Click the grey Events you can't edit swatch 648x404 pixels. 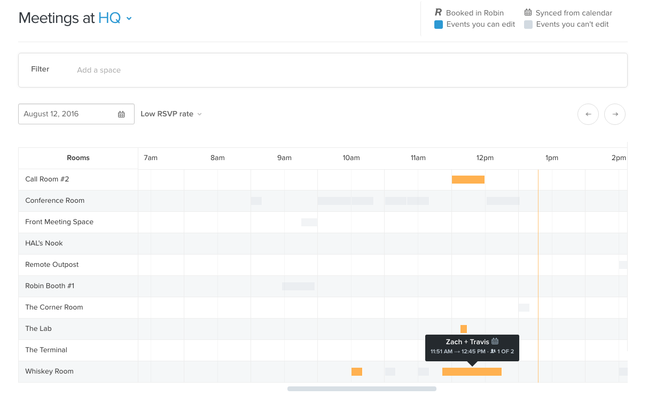[528, 24]
